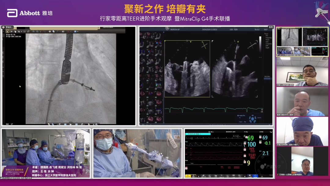Click the 登录 button on the echo screen
Screen dimensions: 330x186
tap(271, 27)
